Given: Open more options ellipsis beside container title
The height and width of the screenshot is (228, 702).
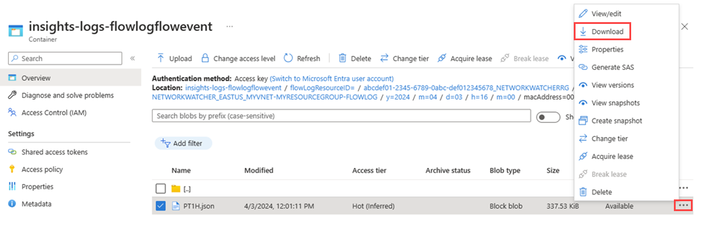Looking at the screenshot, I should (x=230, y=26).
